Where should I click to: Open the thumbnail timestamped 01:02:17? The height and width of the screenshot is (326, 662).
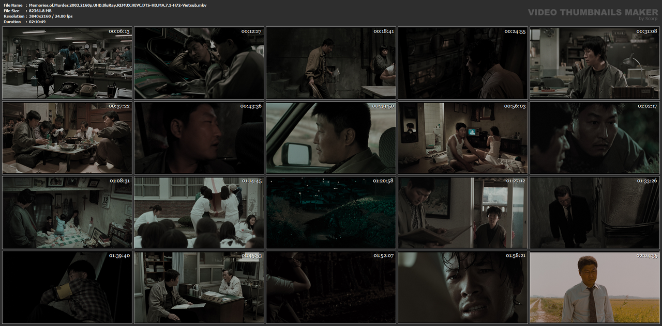595,138
